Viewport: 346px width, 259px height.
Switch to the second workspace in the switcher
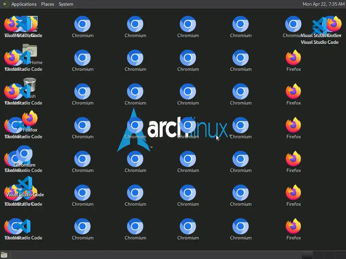click(x=318, y=255)
